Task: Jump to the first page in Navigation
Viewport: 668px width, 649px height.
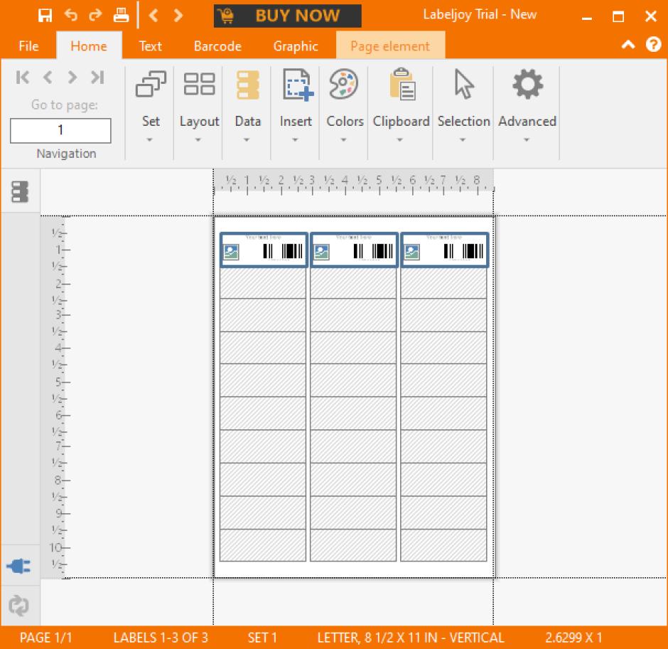Action: coord(23,77)
